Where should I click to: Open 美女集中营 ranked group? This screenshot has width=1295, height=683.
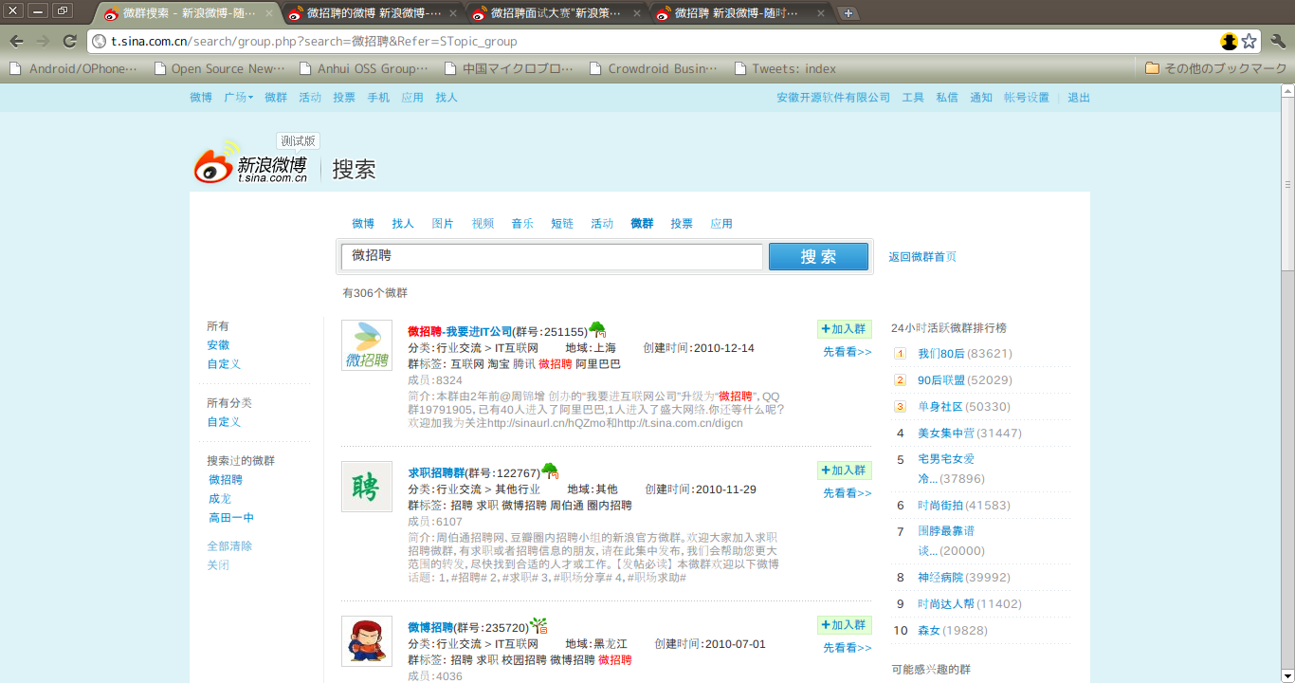(x=946, y=434)
